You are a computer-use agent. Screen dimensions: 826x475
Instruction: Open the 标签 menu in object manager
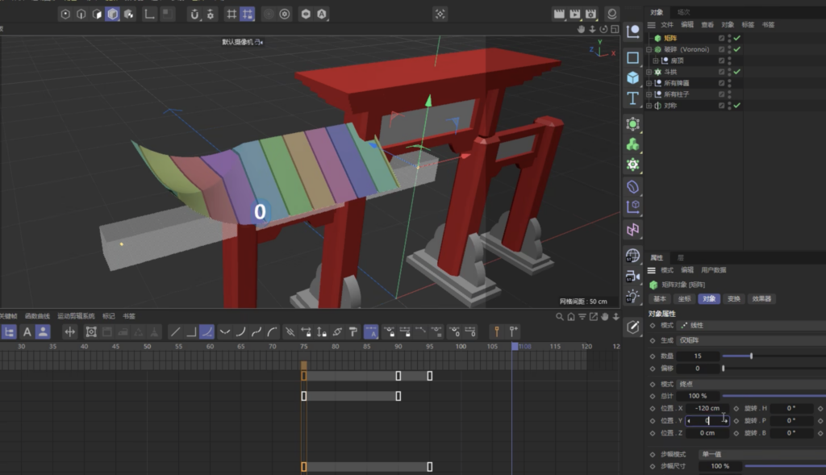[x=748, y=25]
